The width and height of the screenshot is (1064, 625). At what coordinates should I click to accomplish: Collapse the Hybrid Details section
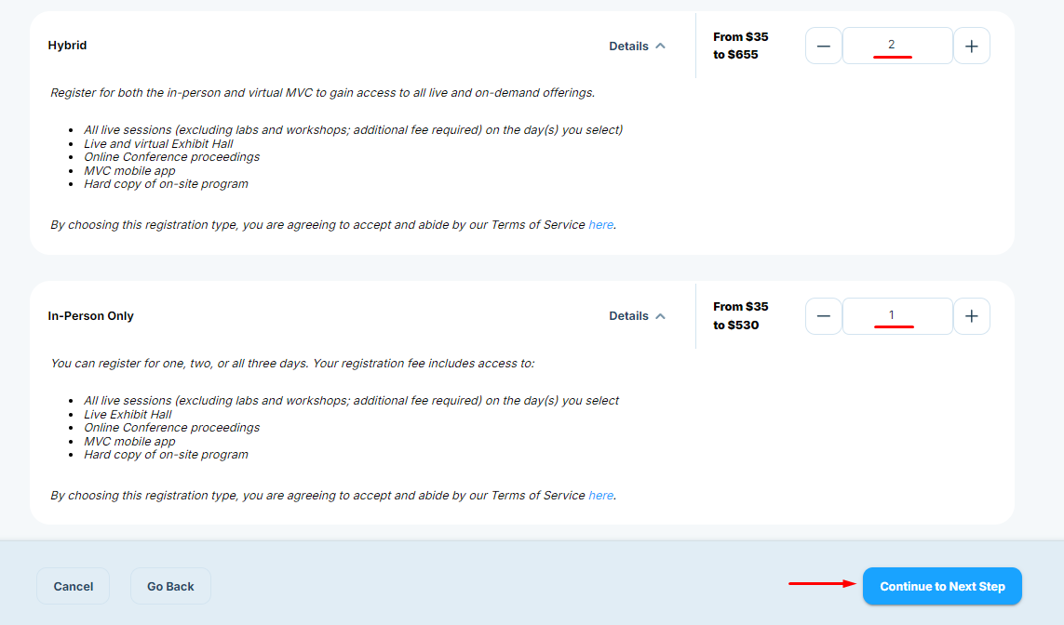[629, 46]
